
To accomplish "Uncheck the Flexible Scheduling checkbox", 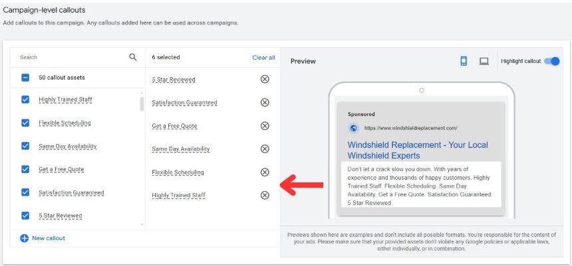I will pos(25,123).
